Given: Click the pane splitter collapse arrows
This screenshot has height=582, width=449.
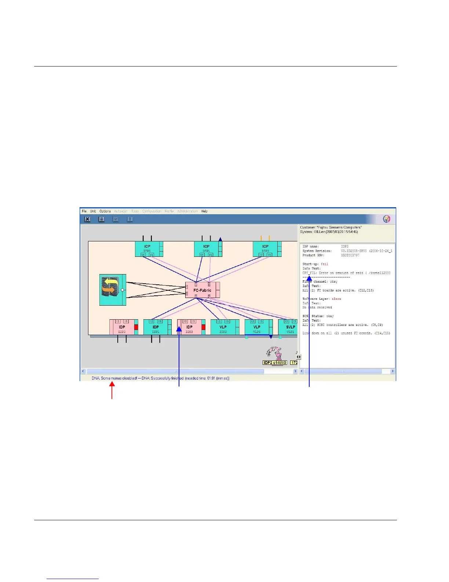Looking at the screenshot, I should point(299,357).
